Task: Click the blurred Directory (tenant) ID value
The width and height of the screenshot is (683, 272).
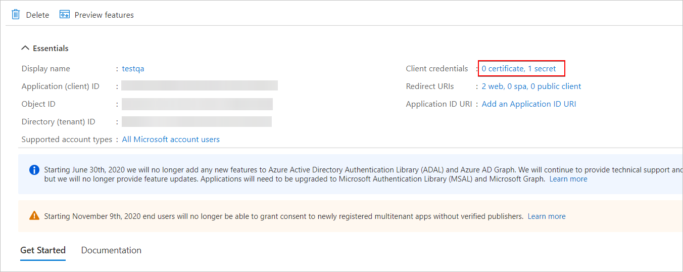Action: pos(197,122)
